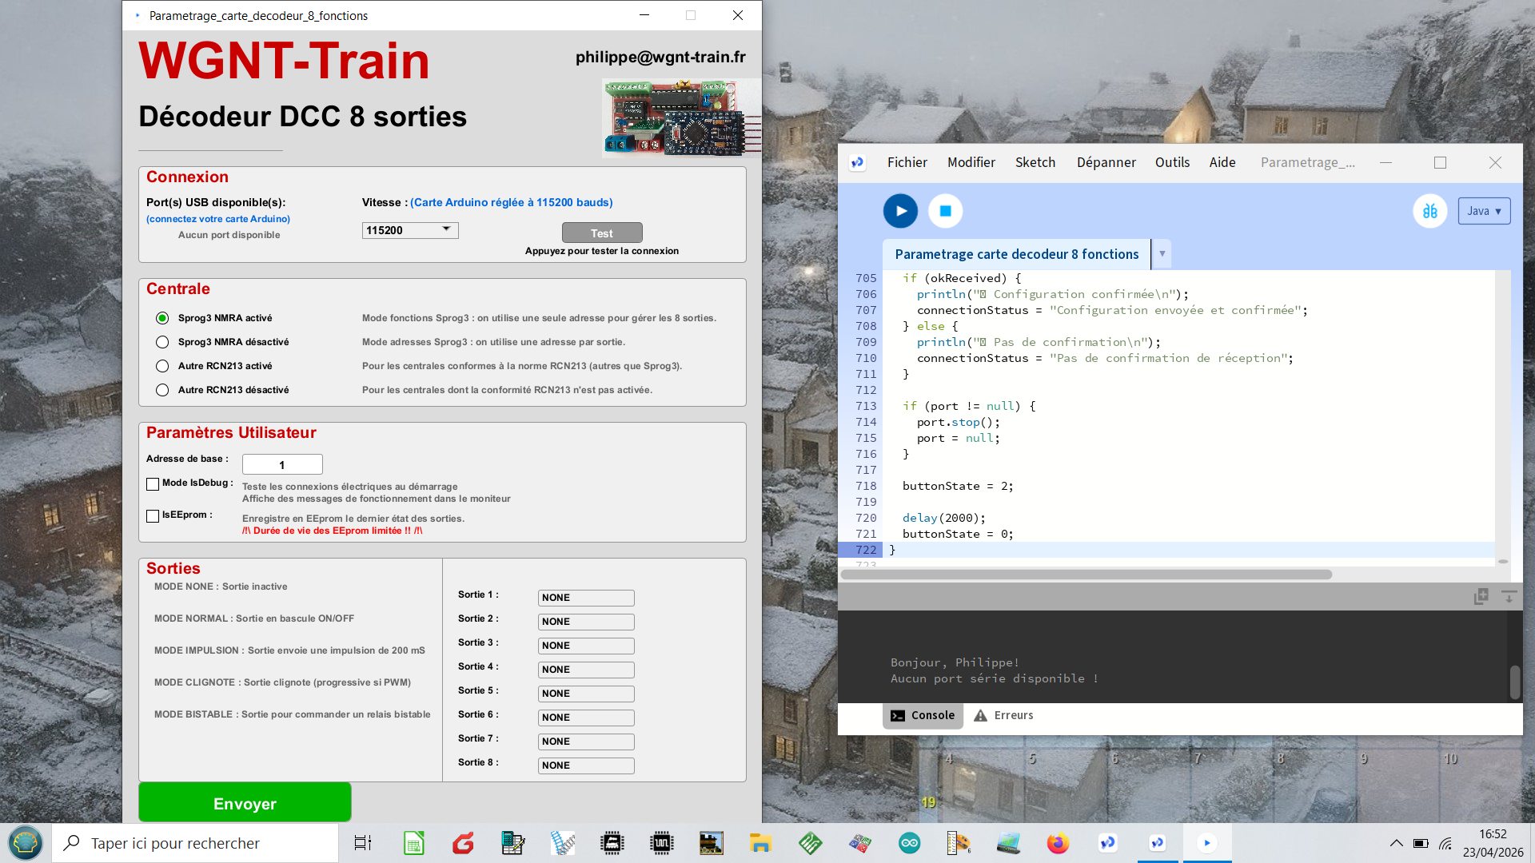Expand the sketch tab arrow menu
The height and width of the screenshot is (863, 1535).
[x=1162, y=254]
